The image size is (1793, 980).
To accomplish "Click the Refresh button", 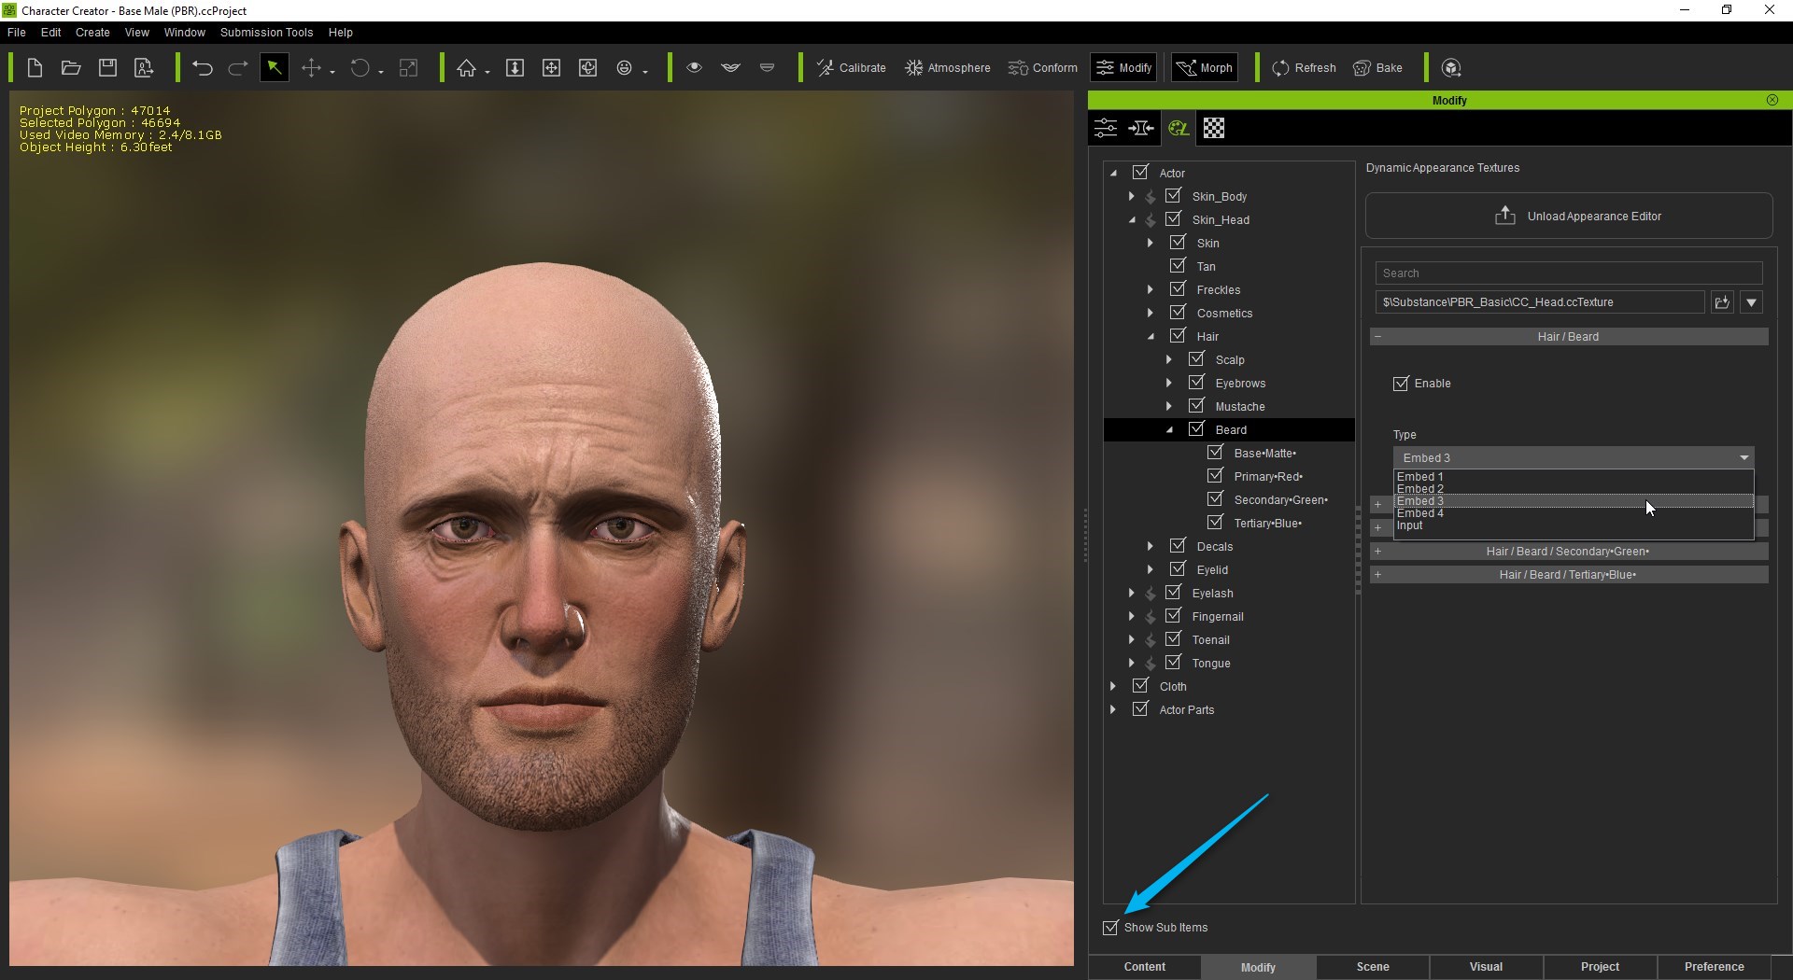I will pos(1304,67).
